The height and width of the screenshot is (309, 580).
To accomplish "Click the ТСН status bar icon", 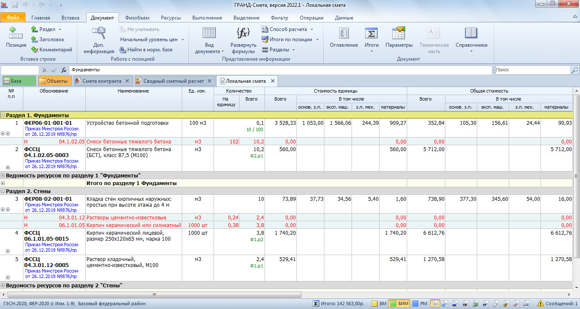I will click(x=465, y=303).
